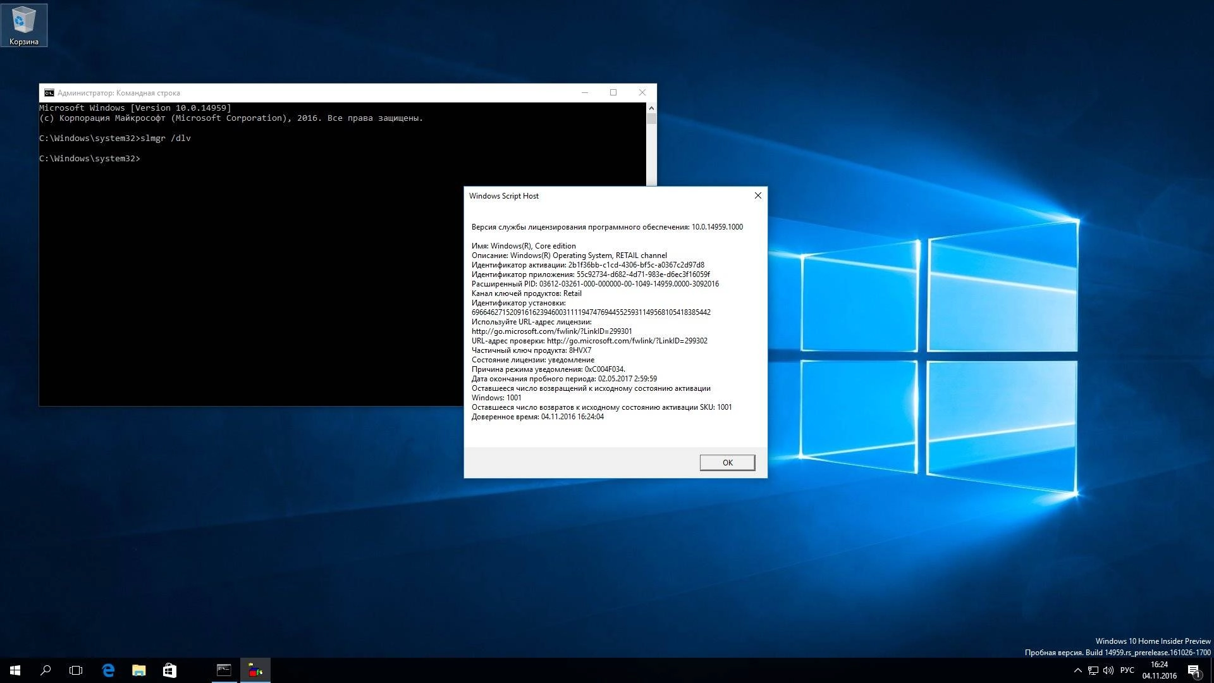Open the network status tray icon
Viewport: 1214px width, 683px height.
[1094, 670]
